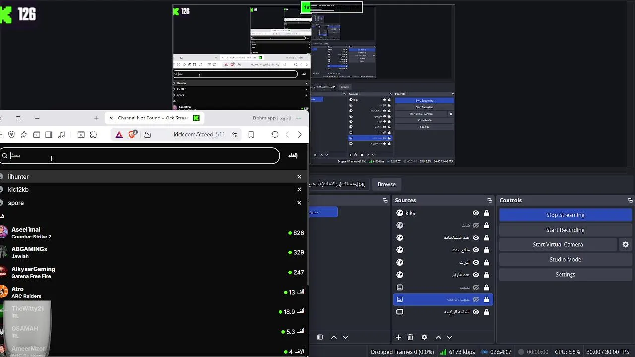Screen dimensions: 635x357
Task: Click the Brave Rewards triangle icon
Action: click(119, 135)
